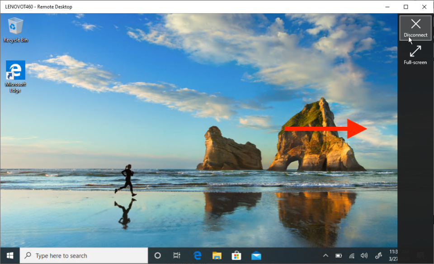Open the Mail app on taskbar
This screenshot has width=434, height=264.
point(256,255)
